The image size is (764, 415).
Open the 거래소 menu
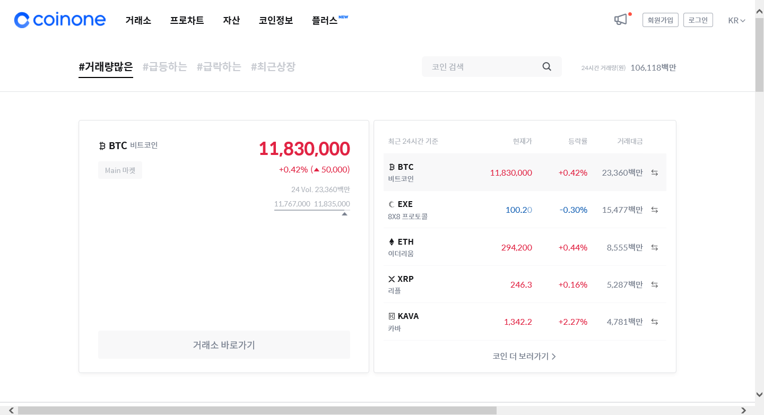138,20
